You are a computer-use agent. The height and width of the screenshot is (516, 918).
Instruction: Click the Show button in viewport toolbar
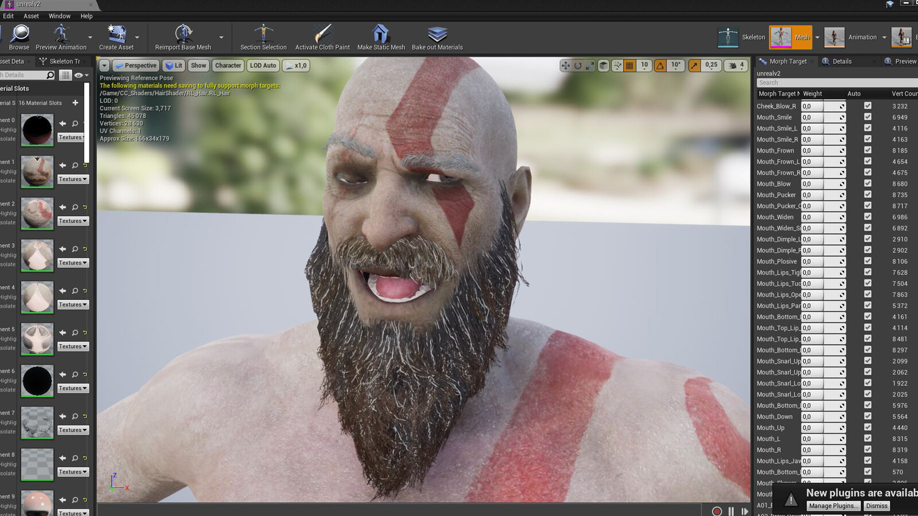199,65
